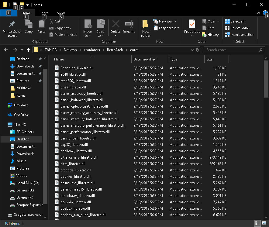Expand the chevron after RetroArch in path
Image resolution: width=269 pixels, height=227 pixels.
coord(127,50)
